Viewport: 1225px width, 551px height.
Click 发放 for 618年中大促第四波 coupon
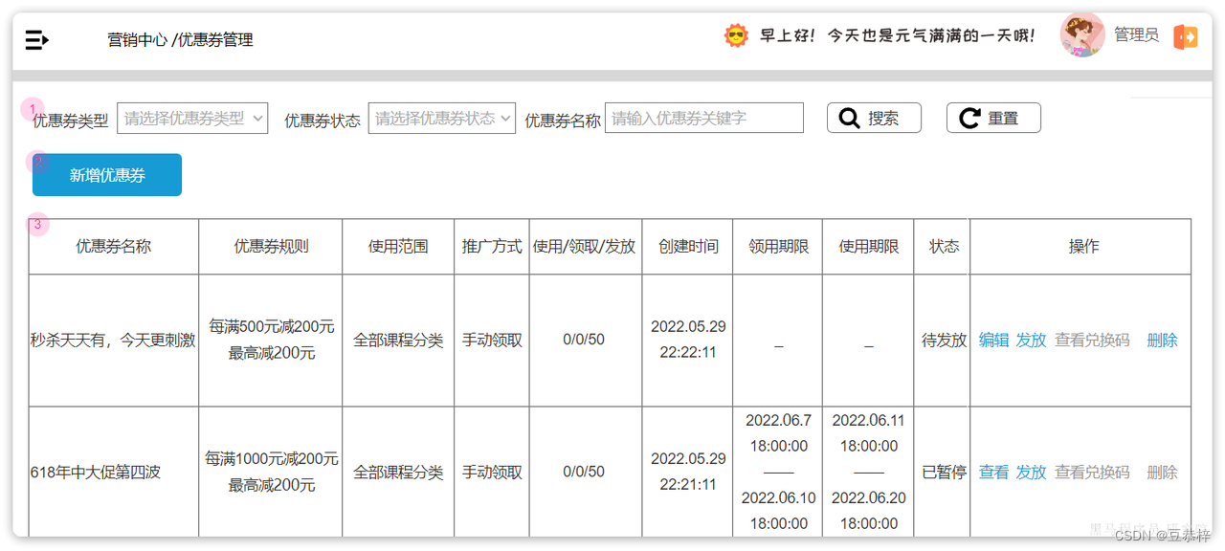(x=1031, y=473)
